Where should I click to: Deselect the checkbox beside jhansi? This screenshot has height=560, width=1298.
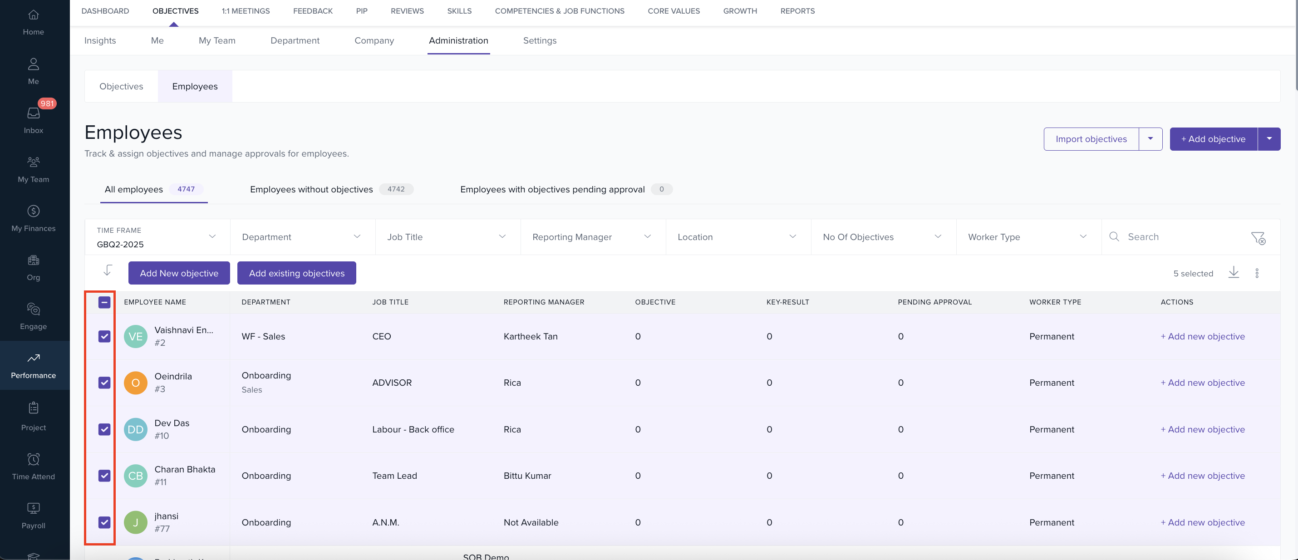coord(104,522)
